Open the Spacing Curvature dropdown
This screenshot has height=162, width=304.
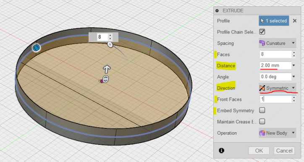(x=278, y=43)
